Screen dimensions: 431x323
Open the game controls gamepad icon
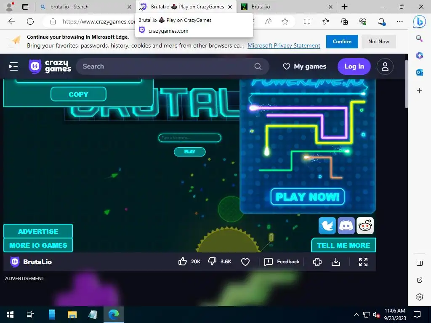pyautogui.click(x=317, y=262)
